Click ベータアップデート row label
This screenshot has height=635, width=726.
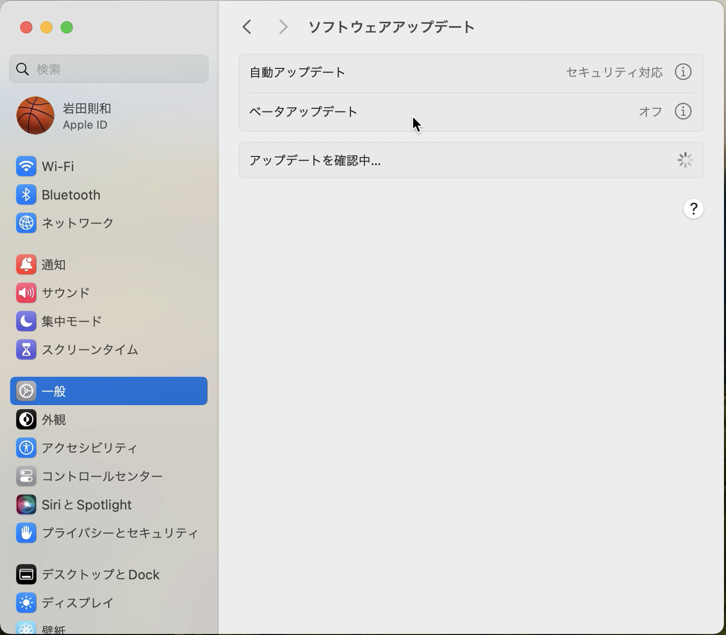point(303,111)
